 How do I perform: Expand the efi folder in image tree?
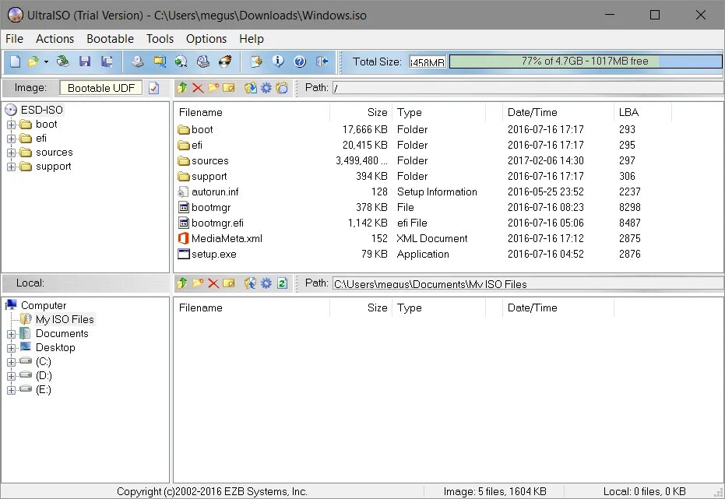click(x=12, y=139)
